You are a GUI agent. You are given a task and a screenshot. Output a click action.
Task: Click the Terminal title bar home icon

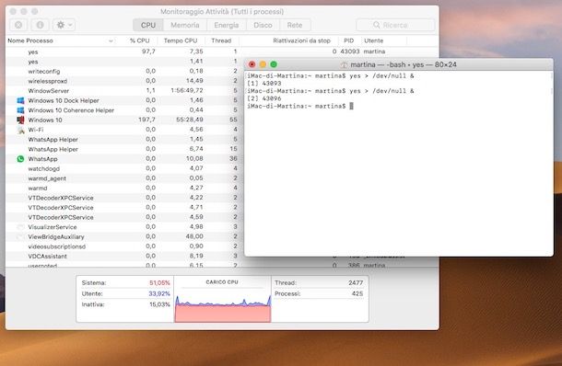344,64
